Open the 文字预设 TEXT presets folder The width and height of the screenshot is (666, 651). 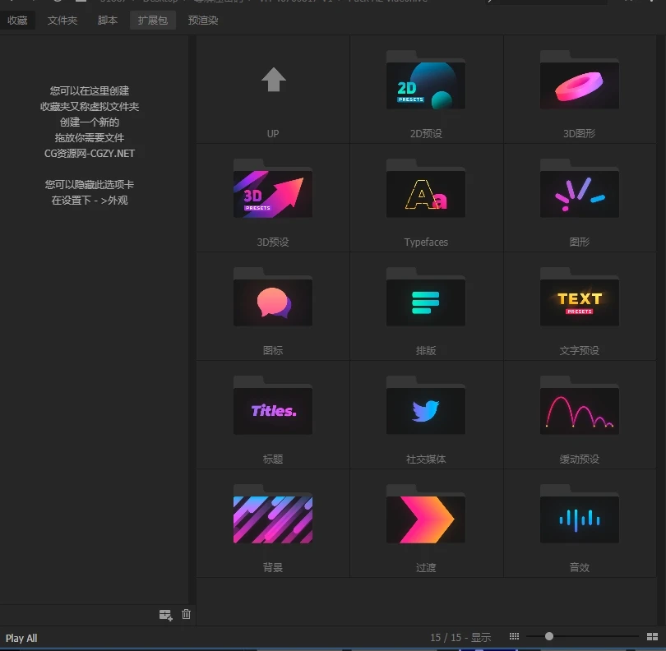point(579,302)
